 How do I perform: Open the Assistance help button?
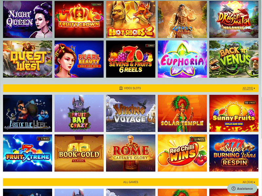[x=242, y=188]
